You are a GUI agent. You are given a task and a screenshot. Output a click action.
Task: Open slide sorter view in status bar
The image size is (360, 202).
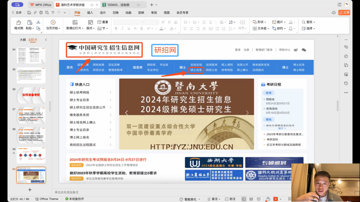251,199
